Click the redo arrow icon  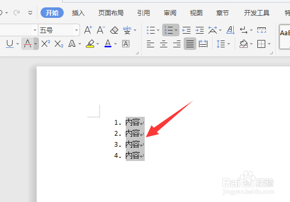pos(16,13)
